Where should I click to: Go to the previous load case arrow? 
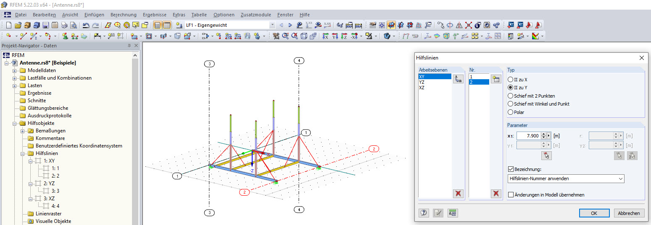tap(281, 25)
